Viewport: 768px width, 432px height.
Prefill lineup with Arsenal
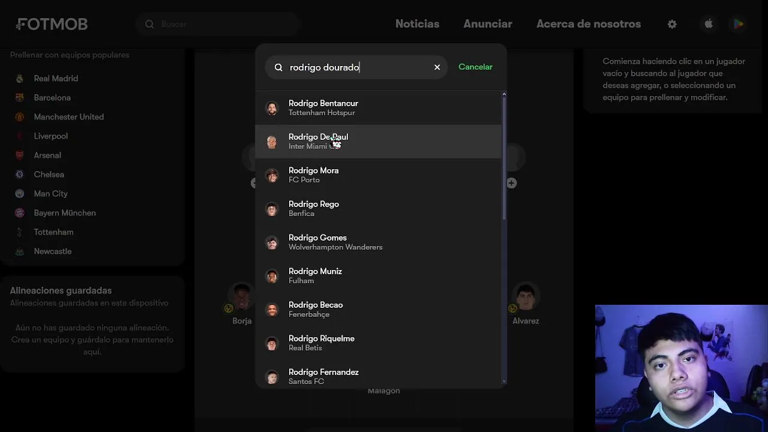[47, 155]
